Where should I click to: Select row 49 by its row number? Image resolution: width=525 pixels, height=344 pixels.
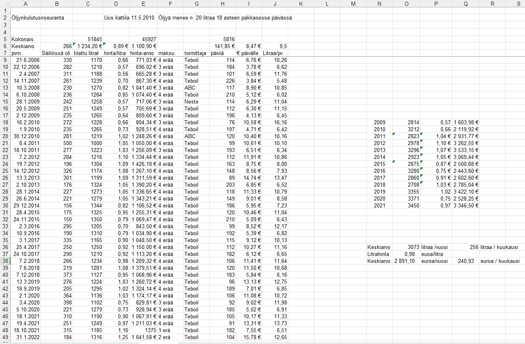pyautogui.click(x=5, y=337)
